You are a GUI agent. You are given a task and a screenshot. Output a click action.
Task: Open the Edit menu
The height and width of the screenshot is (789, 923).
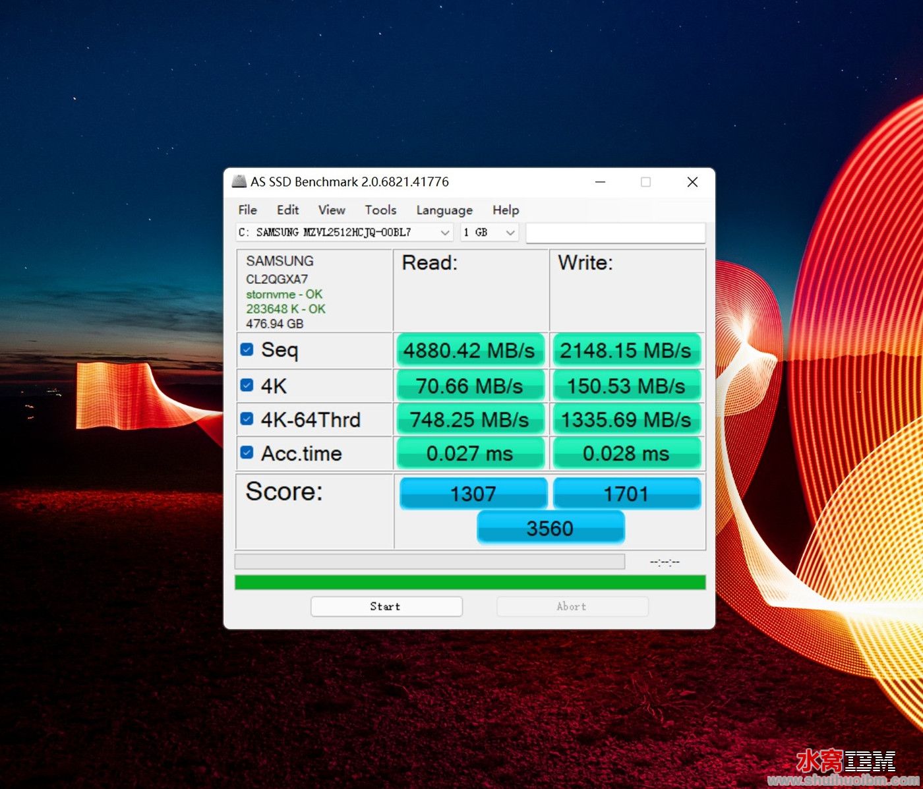tap(287, 210)
